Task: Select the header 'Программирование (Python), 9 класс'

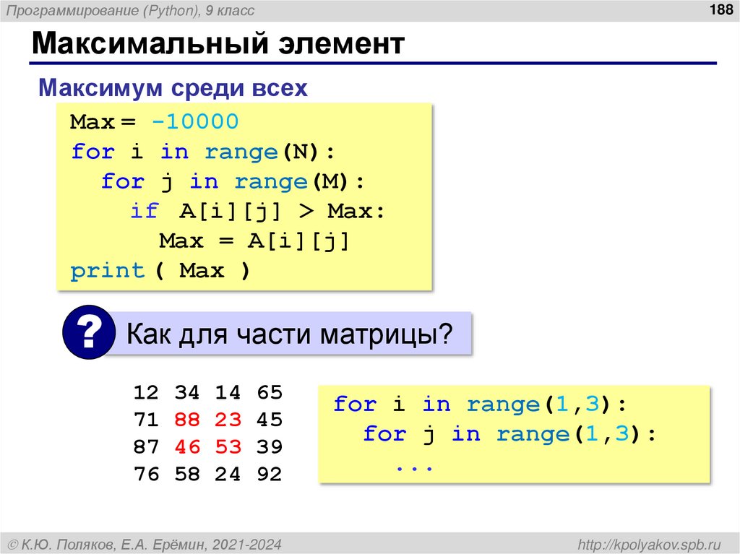Action: point(127,10)
